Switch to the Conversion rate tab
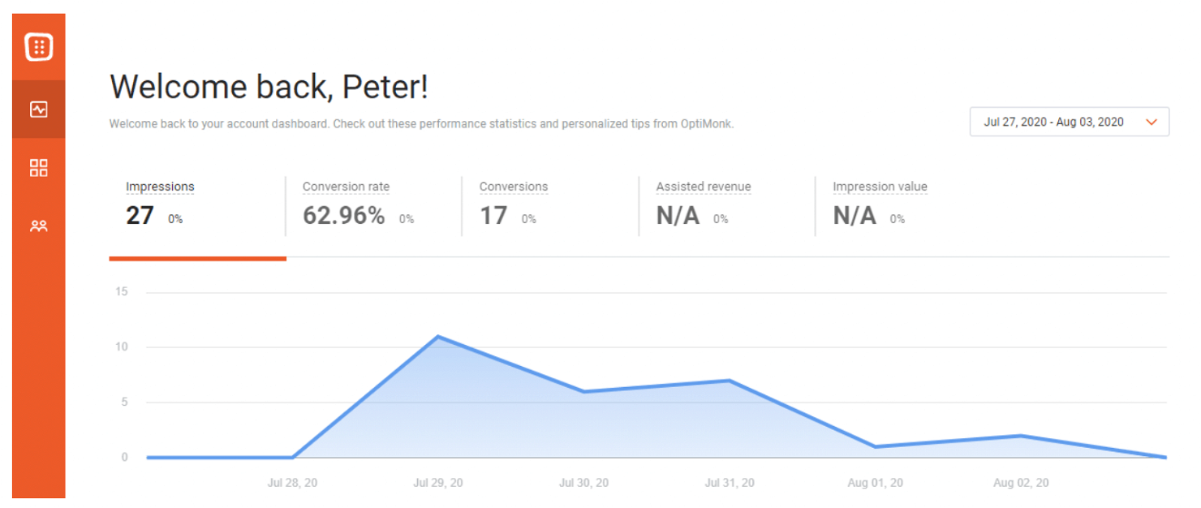Screen dimensions: 1201x508 pos(346,187)
